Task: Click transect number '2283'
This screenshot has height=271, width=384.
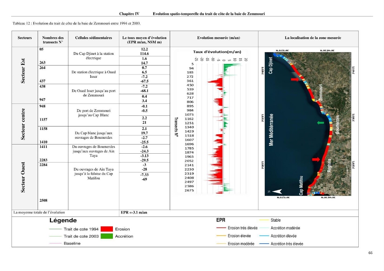Action: pos(43,160)
